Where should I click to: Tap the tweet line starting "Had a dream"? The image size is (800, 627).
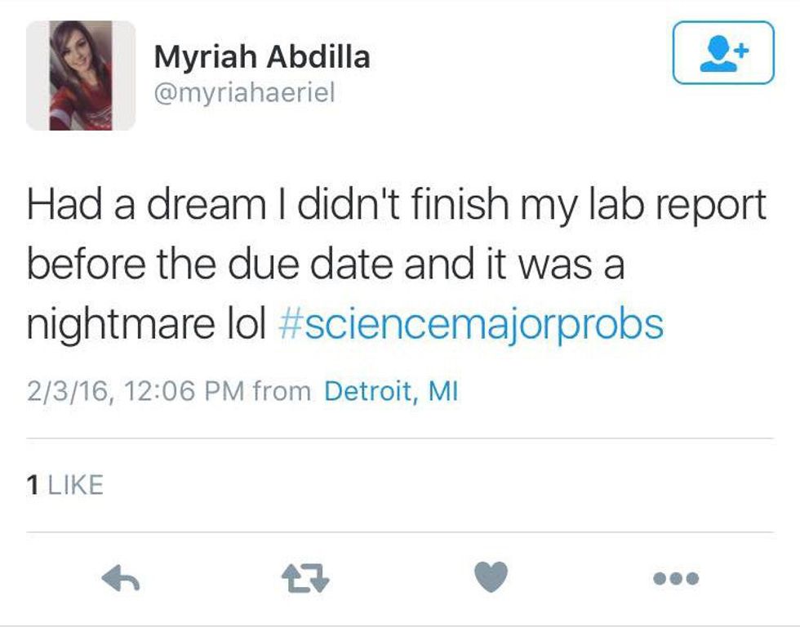(x=396, y=206)
